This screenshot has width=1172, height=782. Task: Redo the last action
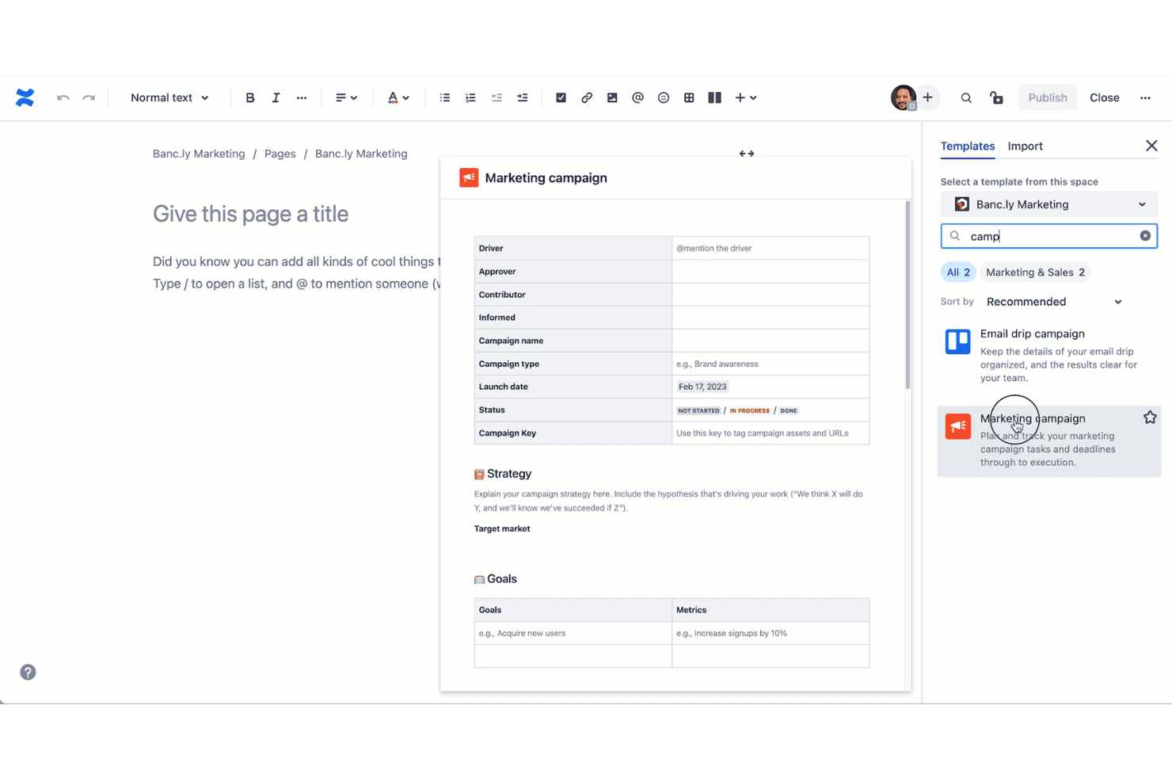pyautogui.click(x=89, y=97)
